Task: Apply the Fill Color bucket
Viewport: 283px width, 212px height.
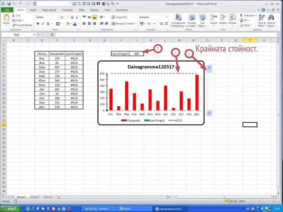Action: tap(68, 24)
